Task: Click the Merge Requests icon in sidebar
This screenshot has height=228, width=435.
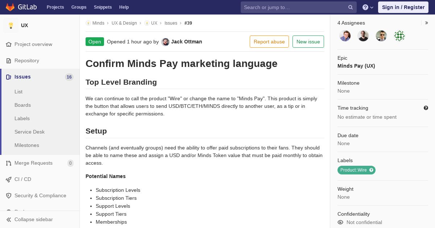Action: coord(9,163)
